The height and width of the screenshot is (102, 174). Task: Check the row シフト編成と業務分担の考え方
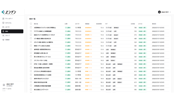[31, 38]
